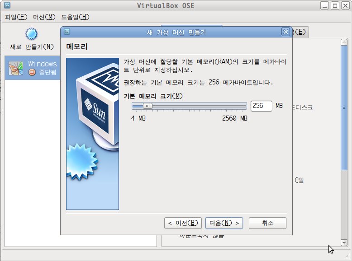Close the VirtualBox OSE main window
352x261 pixels.
[x=345, y=5]
